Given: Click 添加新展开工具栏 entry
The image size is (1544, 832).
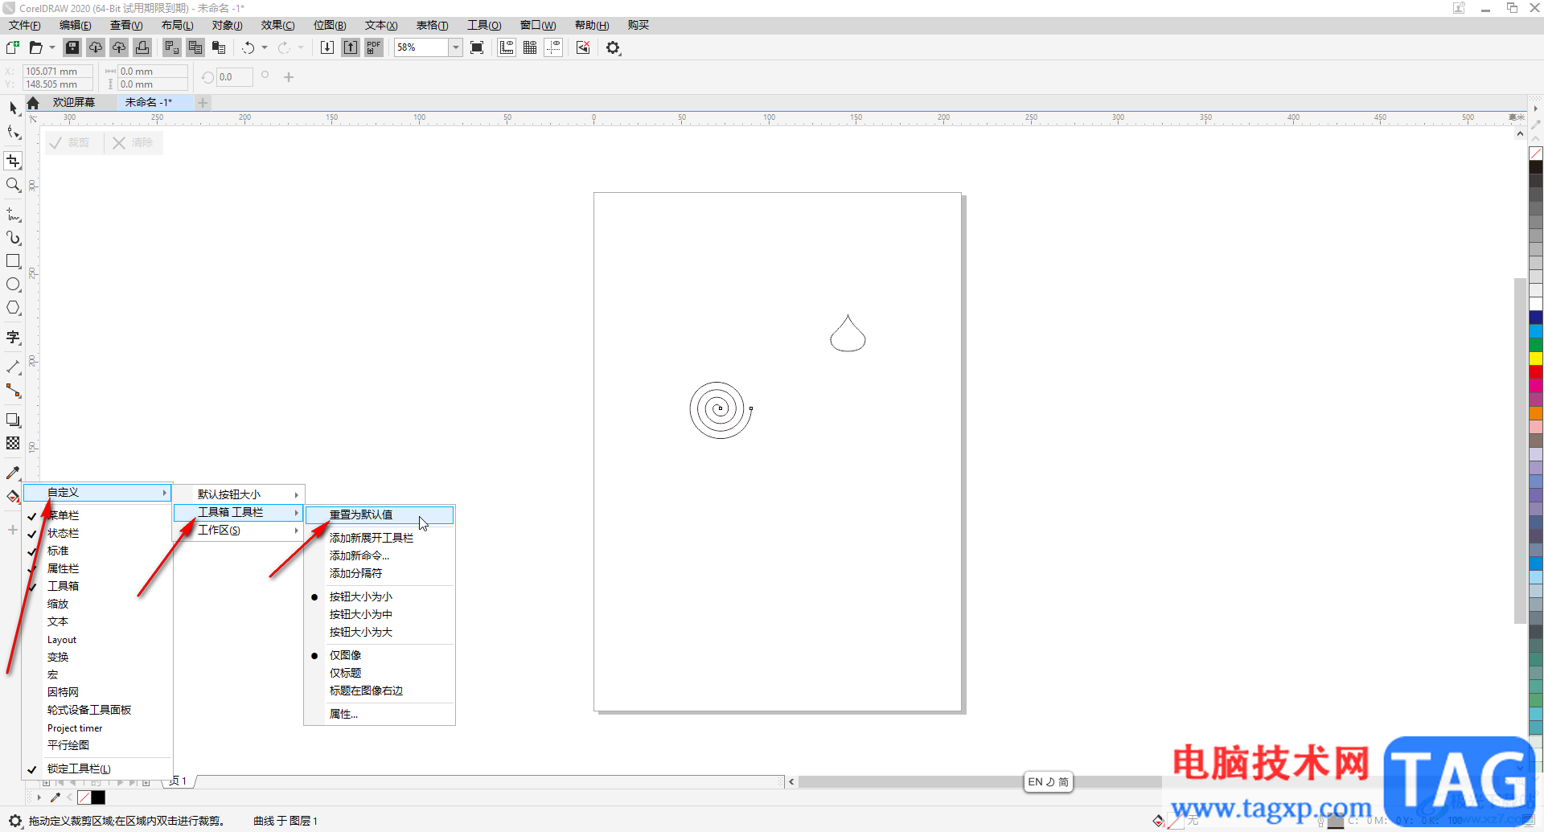Looking at the screenshot, I should [380, 538].
